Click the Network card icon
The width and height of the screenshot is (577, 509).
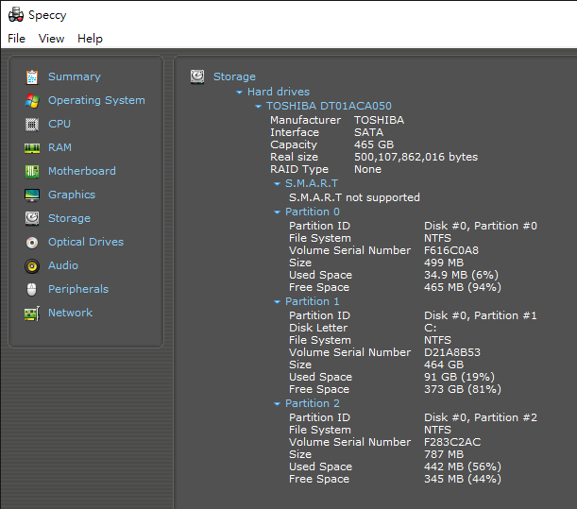click(x=32, y=314)
